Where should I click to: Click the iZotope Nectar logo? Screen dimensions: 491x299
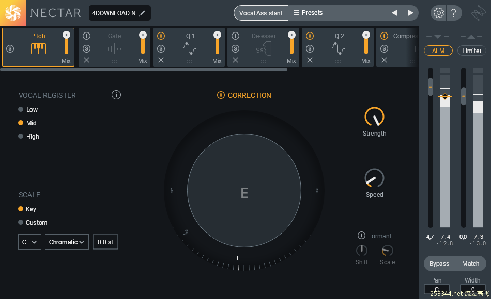pyautogui.click(x=13, y=13)
